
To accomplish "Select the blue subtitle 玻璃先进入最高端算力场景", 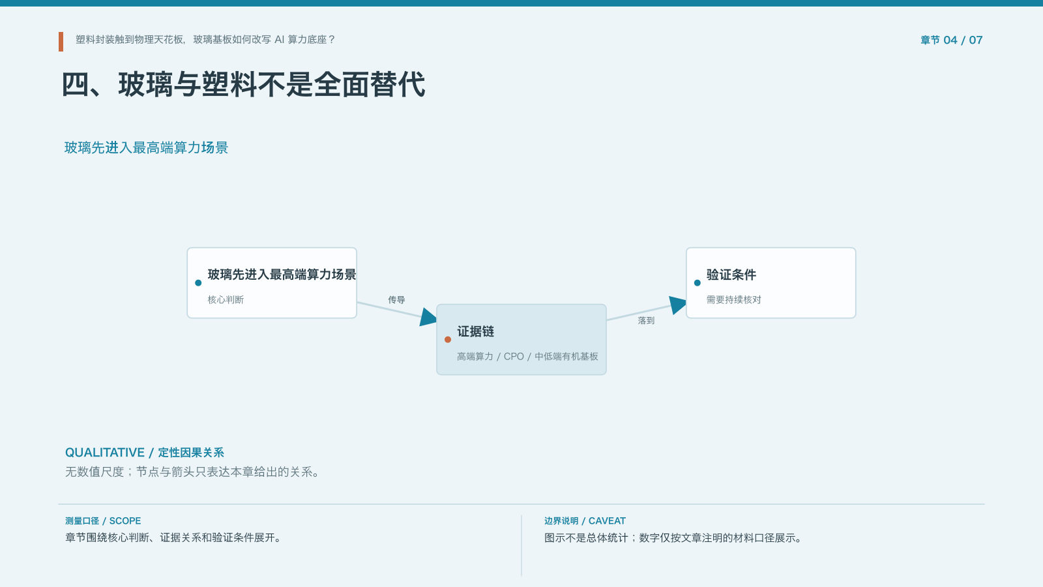I will 146,147.
